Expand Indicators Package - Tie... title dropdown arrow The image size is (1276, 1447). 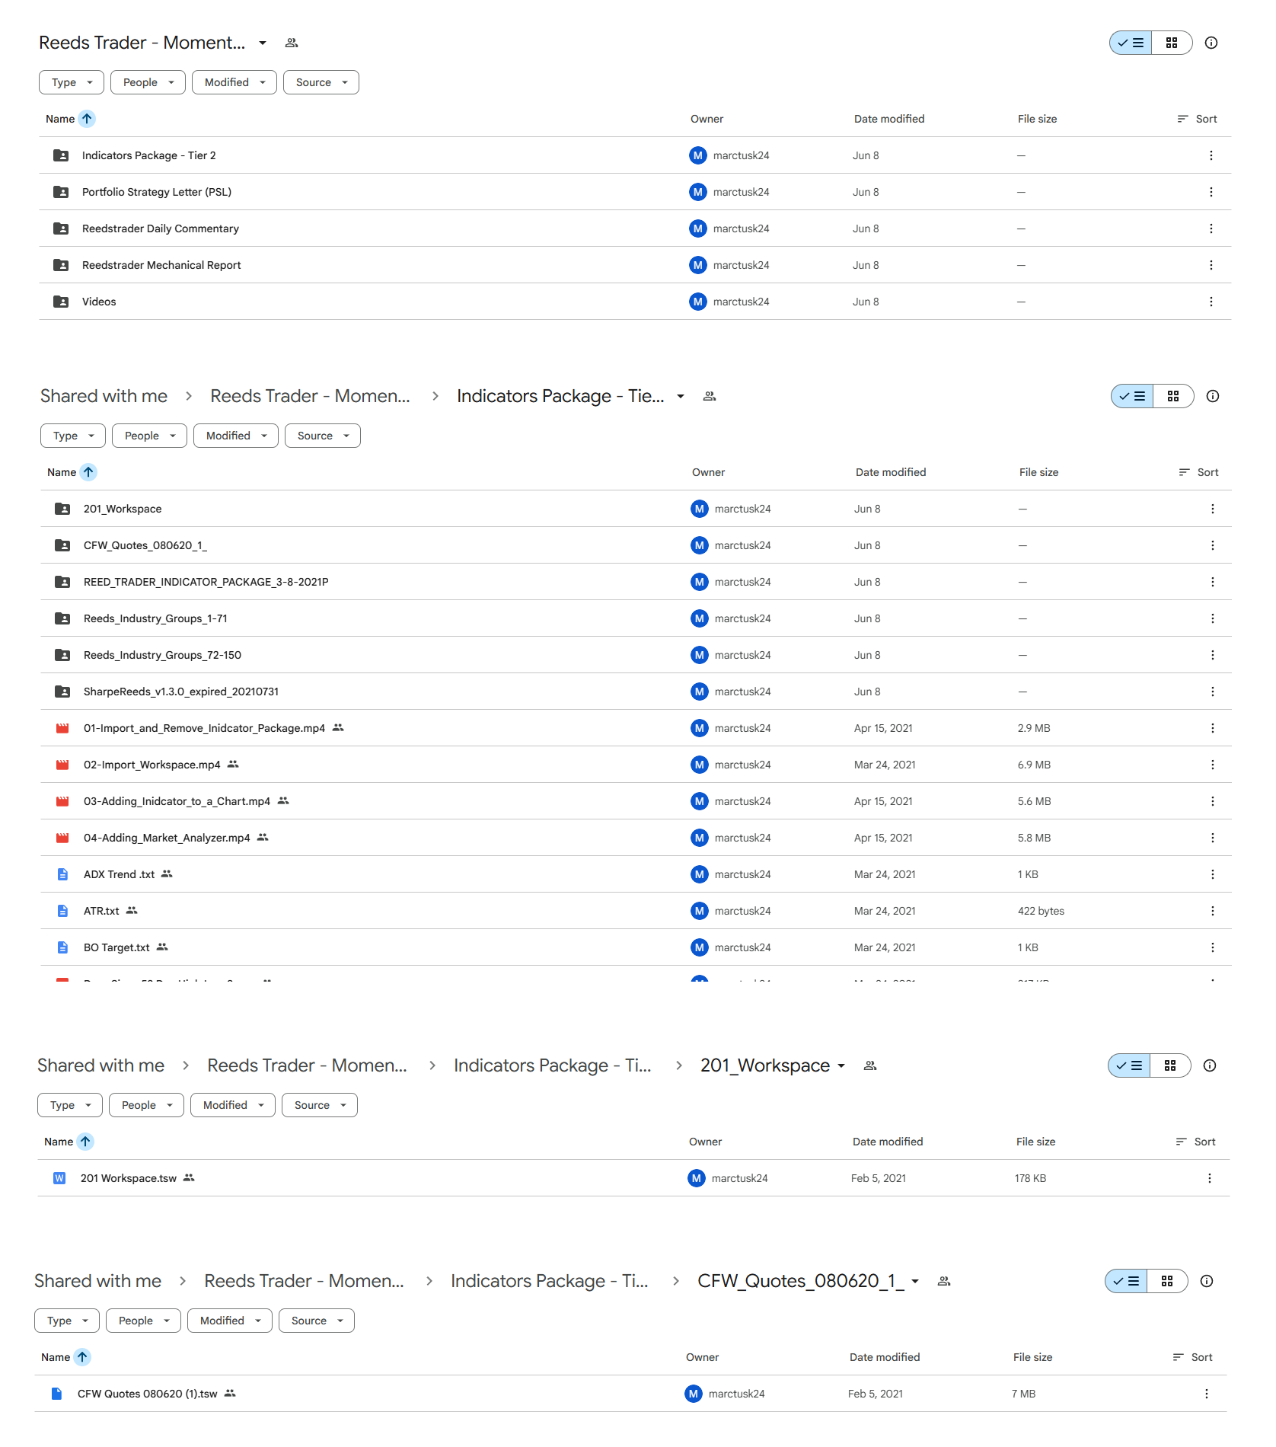(x=681, y=396)
